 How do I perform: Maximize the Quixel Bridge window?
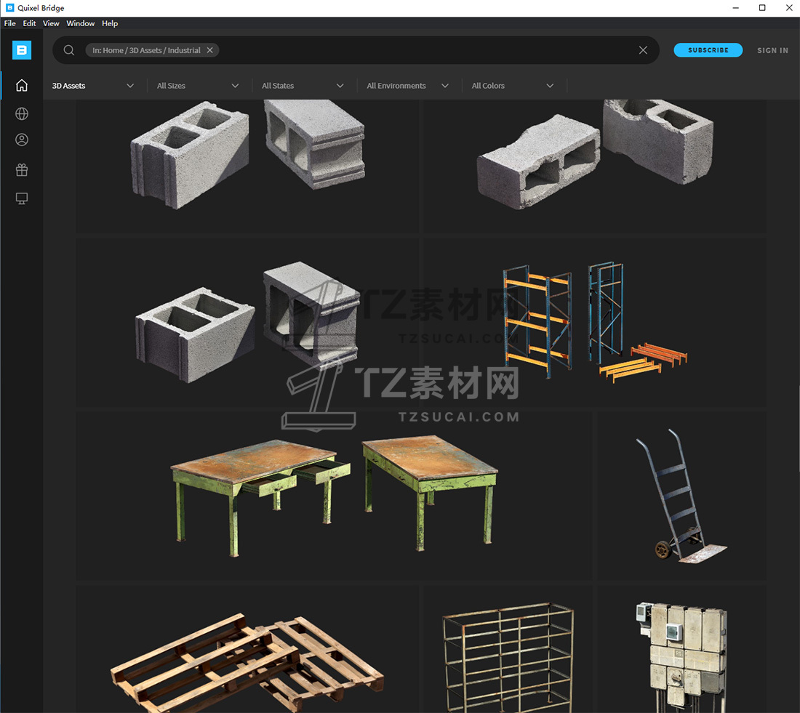click(x=762, y=8)
